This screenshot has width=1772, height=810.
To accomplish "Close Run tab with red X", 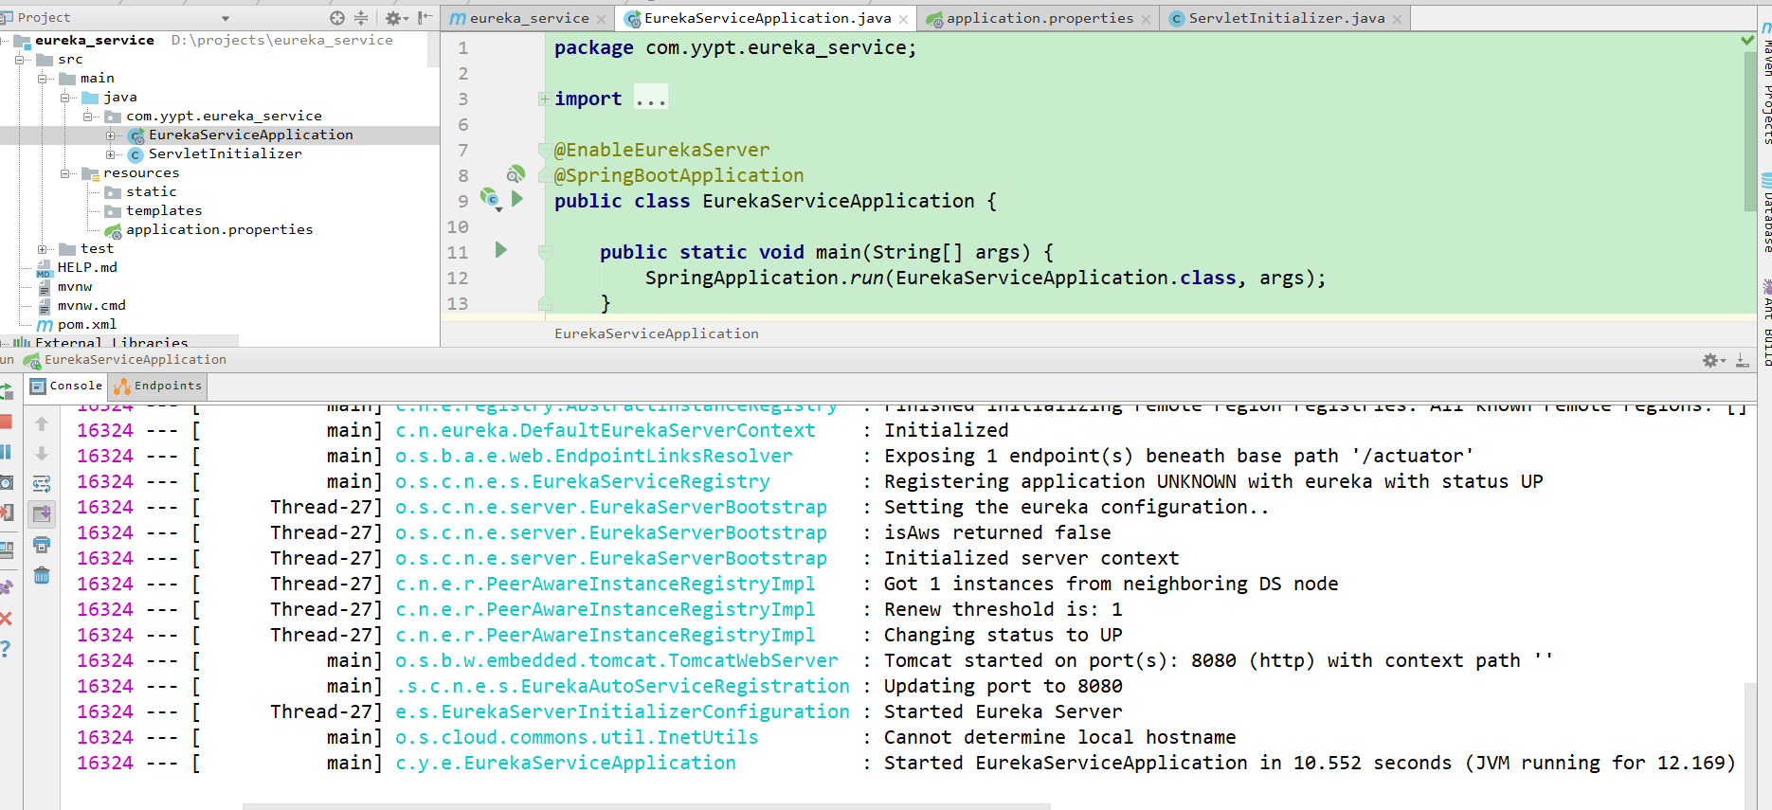I will (x=6, y=619).
